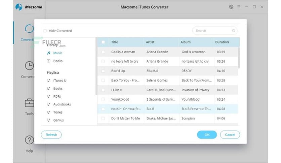The height and width of the screenshot is (163, 281).
Task: Confirm with the OK button
Action: click(x=207, y=135)
